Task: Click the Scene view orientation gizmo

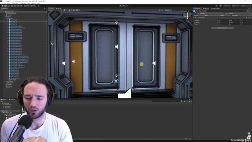Action: click(x=188, y=16)
